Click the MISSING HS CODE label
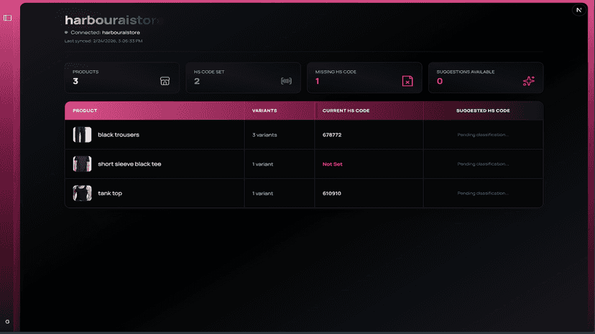This screenshot has height=334, width=595. click(336, 72)
